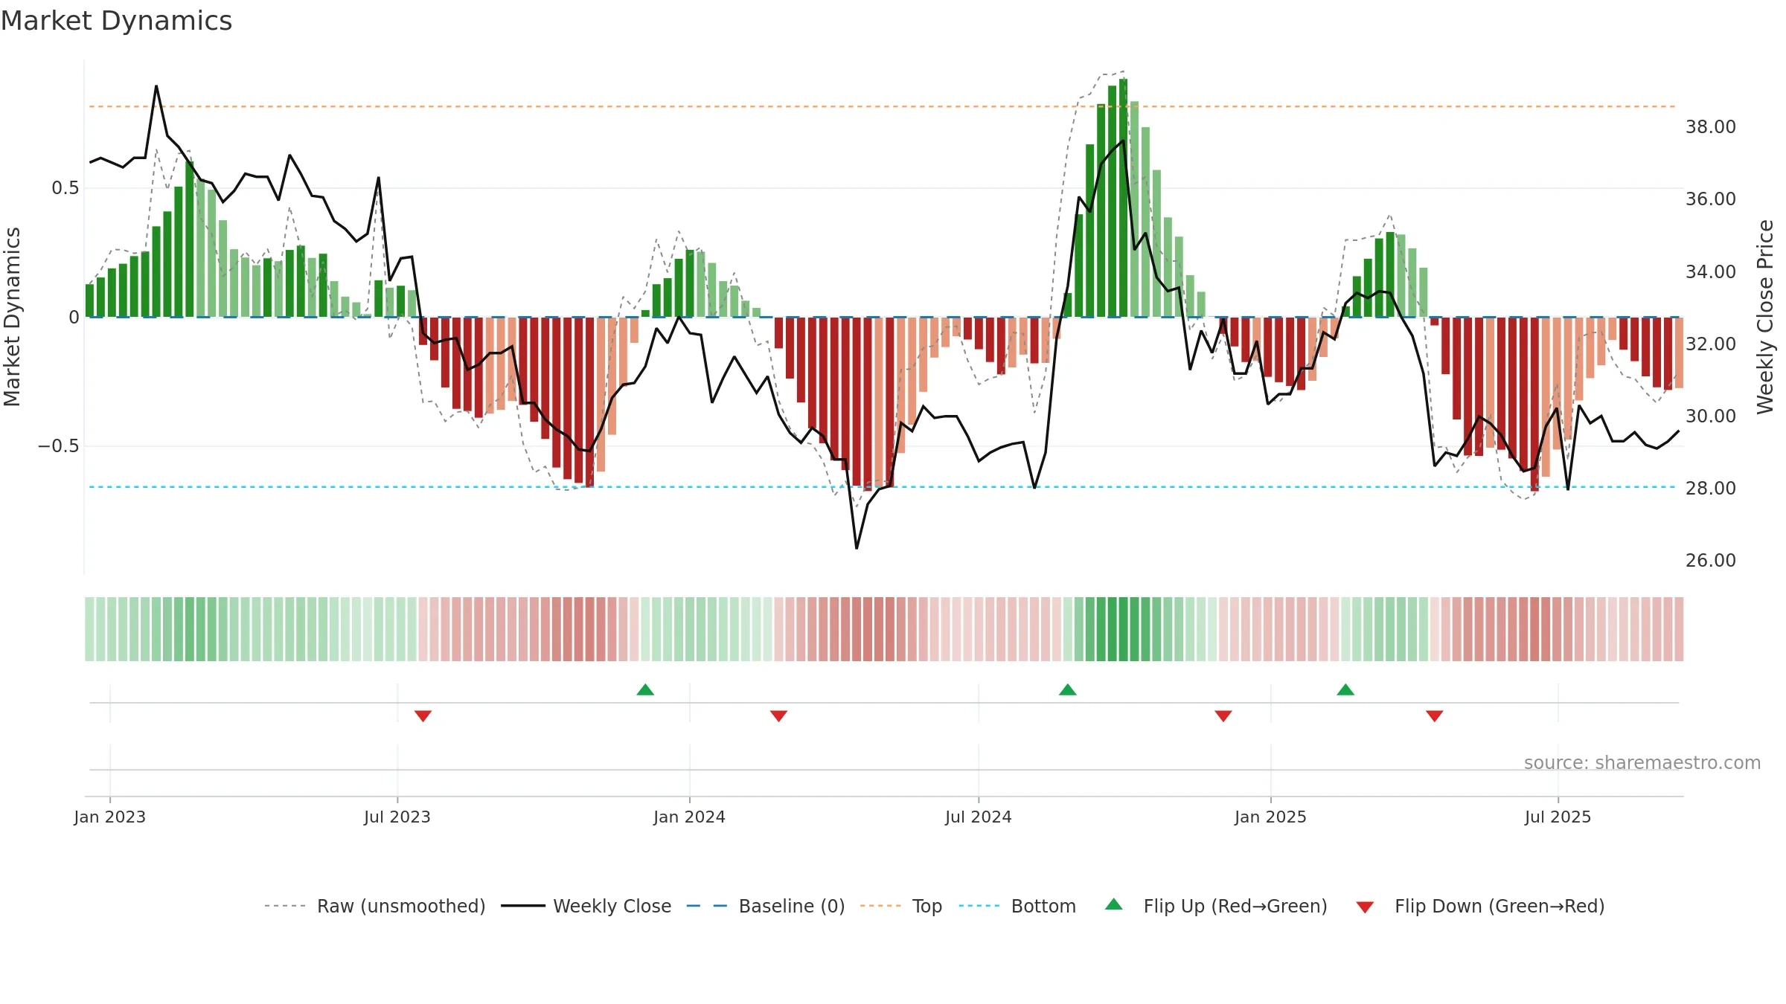Select the flip-up marker before Jan 2024

point(645,689)
